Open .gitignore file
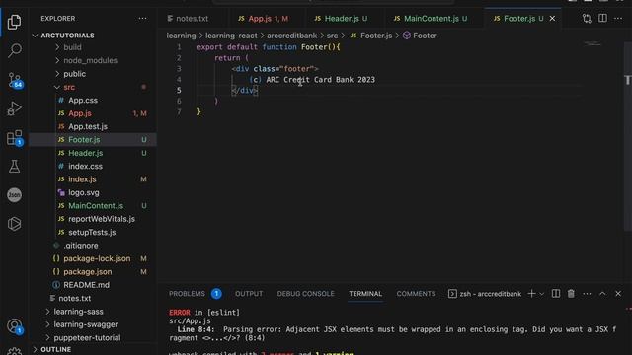Image resolution: width=632 pixels, height=355 pixels. point(81,246)
